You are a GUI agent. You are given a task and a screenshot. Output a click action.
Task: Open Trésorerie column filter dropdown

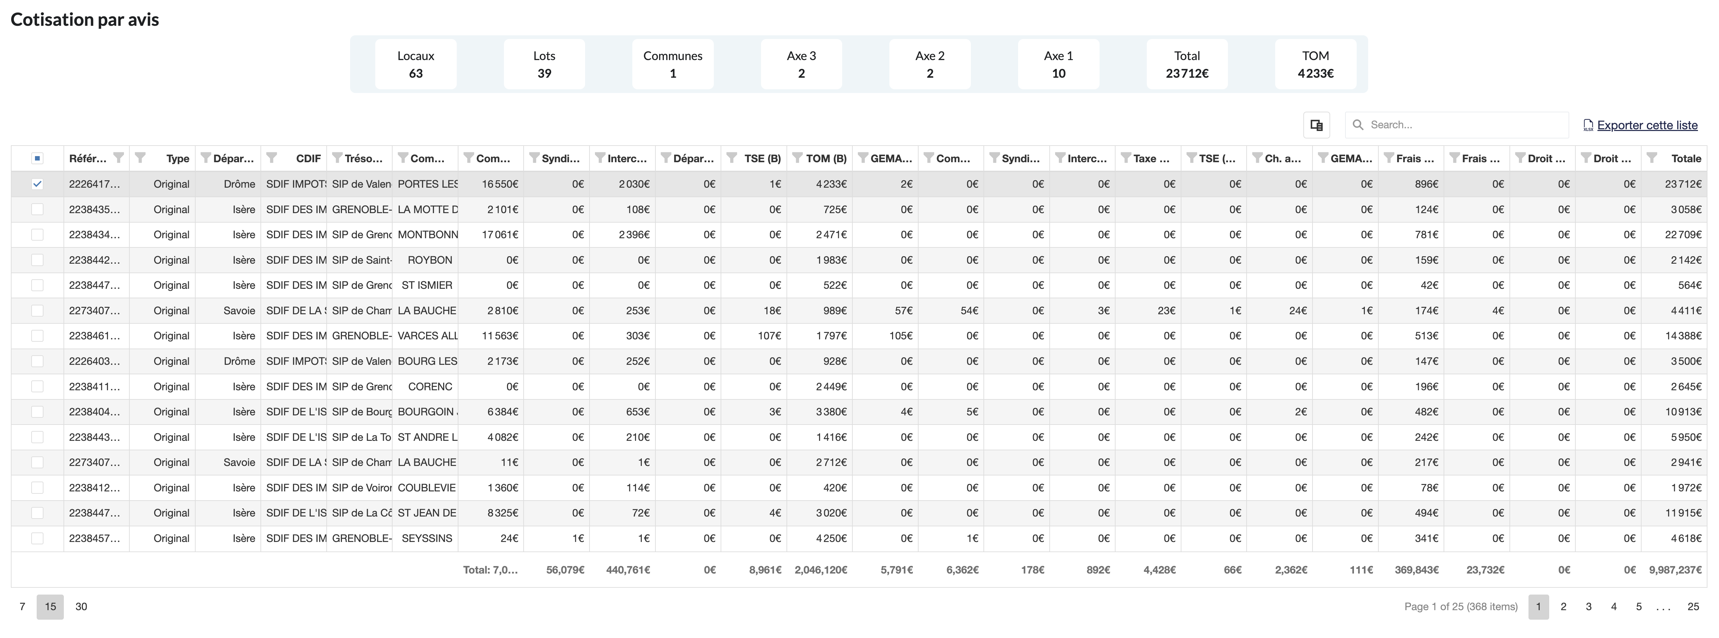pyautogui.click(x=337, y=158)
